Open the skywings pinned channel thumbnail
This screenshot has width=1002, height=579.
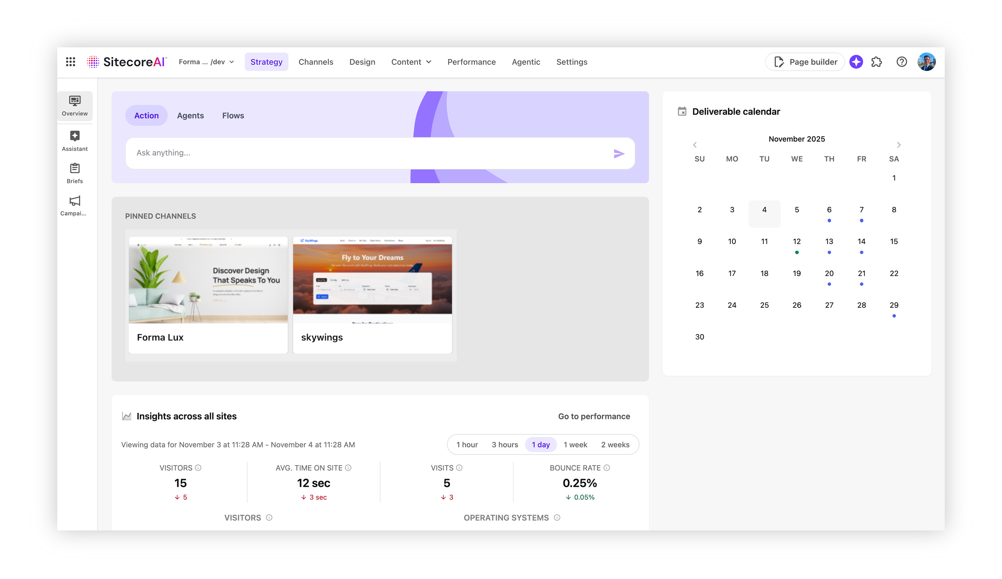click(372, 280)
